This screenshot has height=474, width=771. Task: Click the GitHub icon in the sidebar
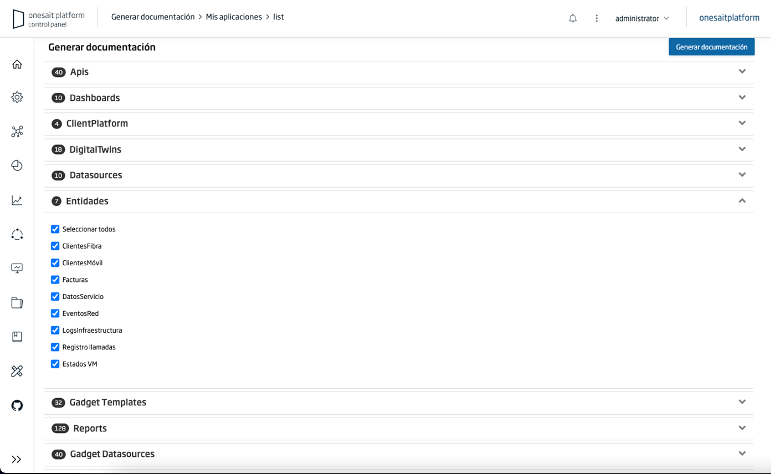pos(17,406)
